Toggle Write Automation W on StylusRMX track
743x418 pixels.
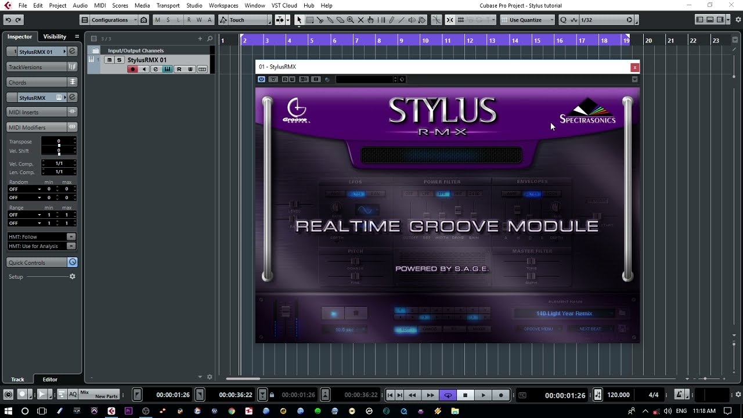pos(190,69)
